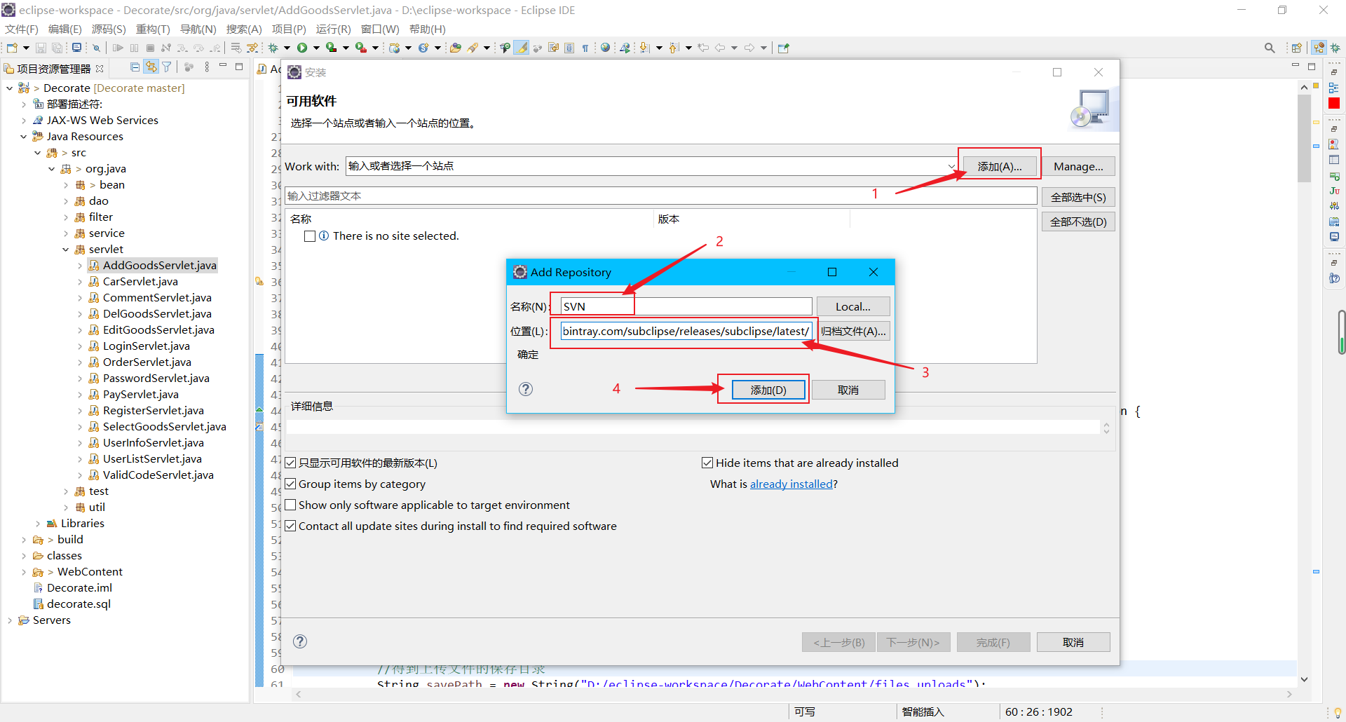Open the Work with site dropdown
The image size is (1346, 722).
951,166
